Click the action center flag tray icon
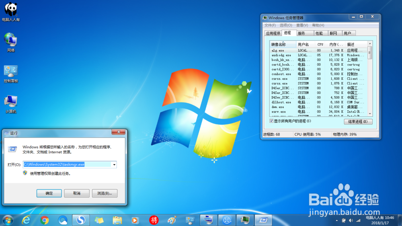402x226 pixels. click(344, 220)
